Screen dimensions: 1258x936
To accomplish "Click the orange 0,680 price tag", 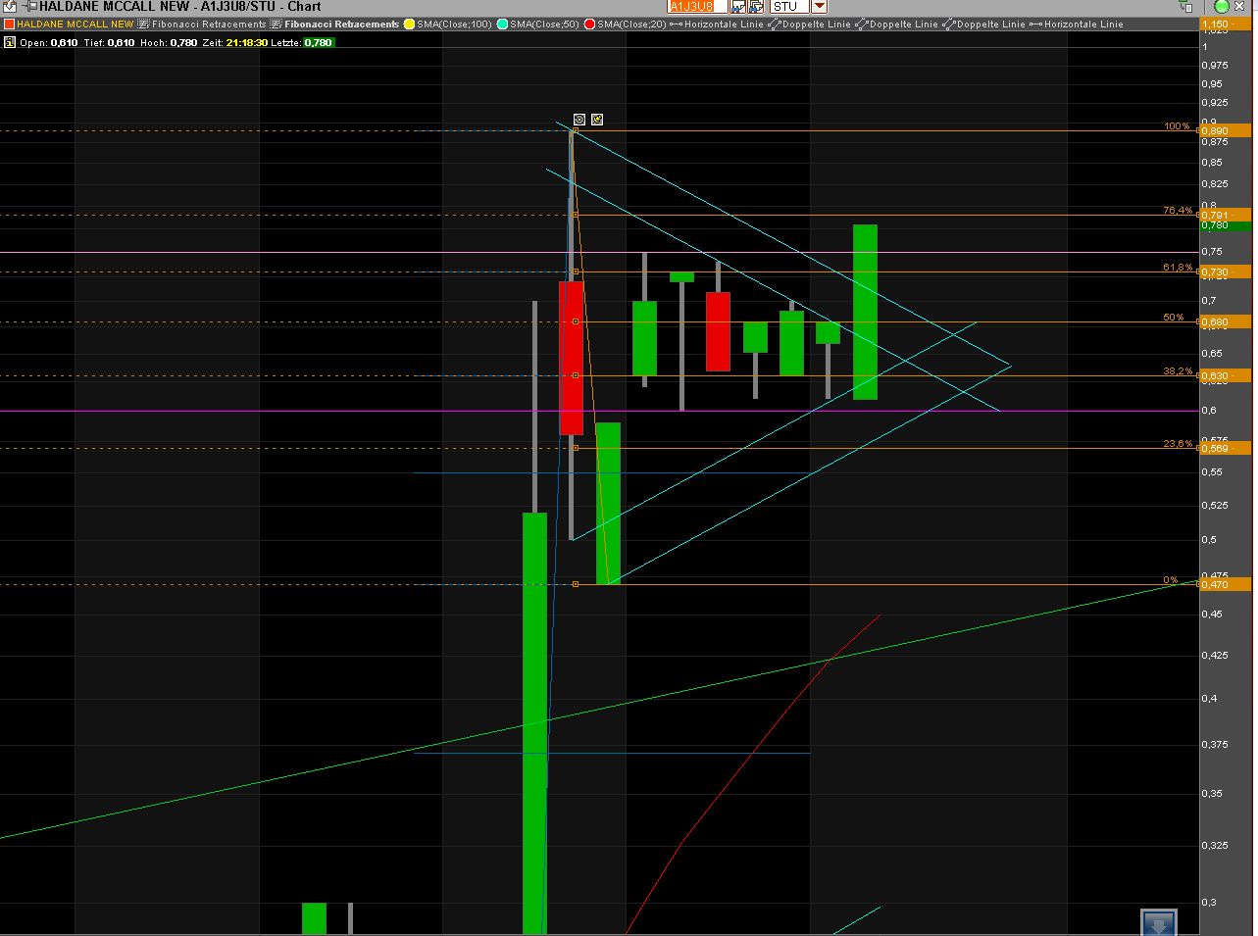I will pos(1226,321).
